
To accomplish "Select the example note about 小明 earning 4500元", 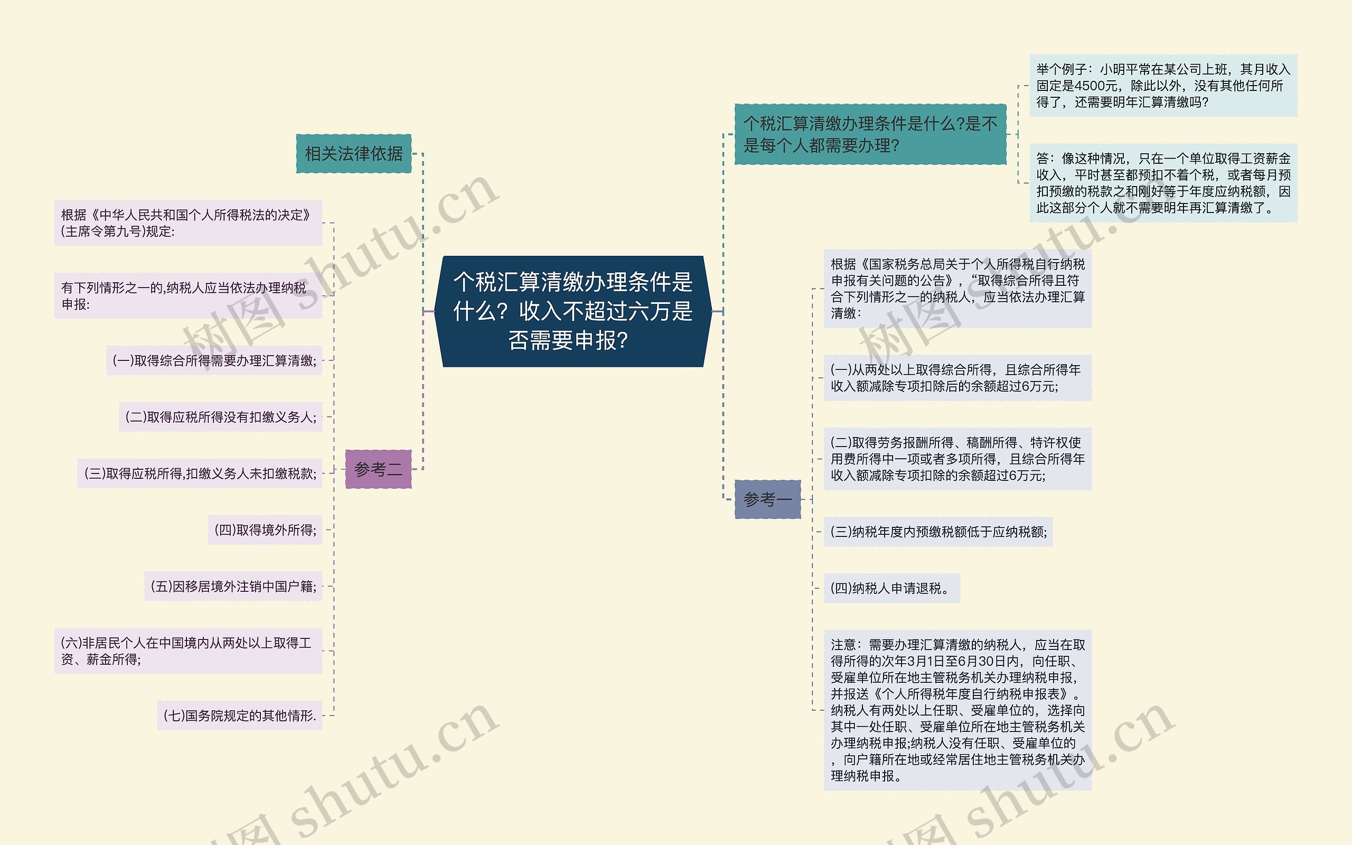I will (1163, 86).
